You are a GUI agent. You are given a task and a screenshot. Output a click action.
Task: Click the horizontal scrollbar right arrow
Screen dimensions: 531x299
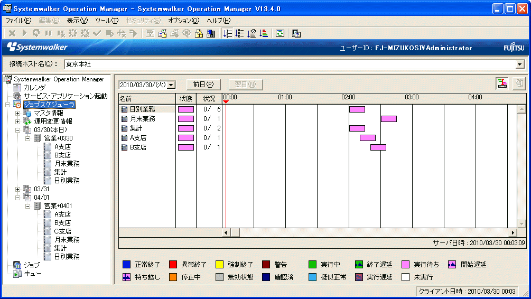513,232
